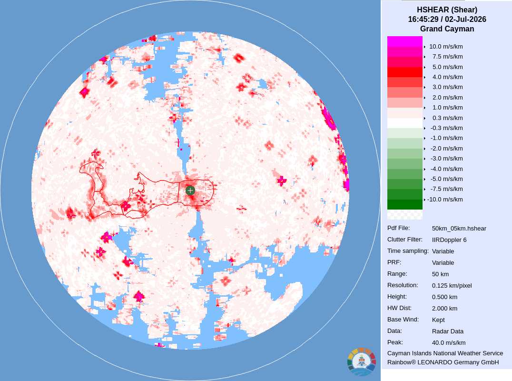Click the Cayman Islands Weather Service logo
The height and width of the screenshot is (381, 512).
[362, 362]
